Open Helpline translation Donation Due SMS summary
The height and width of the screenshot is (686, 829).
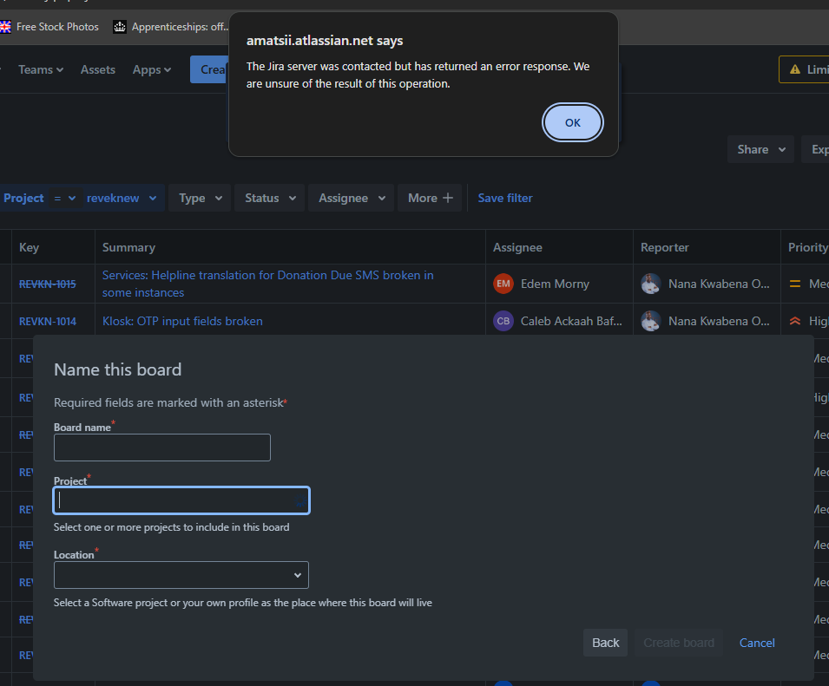(x=267, y=284)
